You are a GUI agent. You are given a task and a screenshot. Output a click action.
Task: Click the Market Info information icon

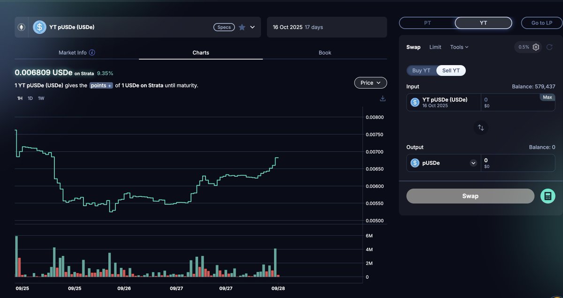pos(92,52)
